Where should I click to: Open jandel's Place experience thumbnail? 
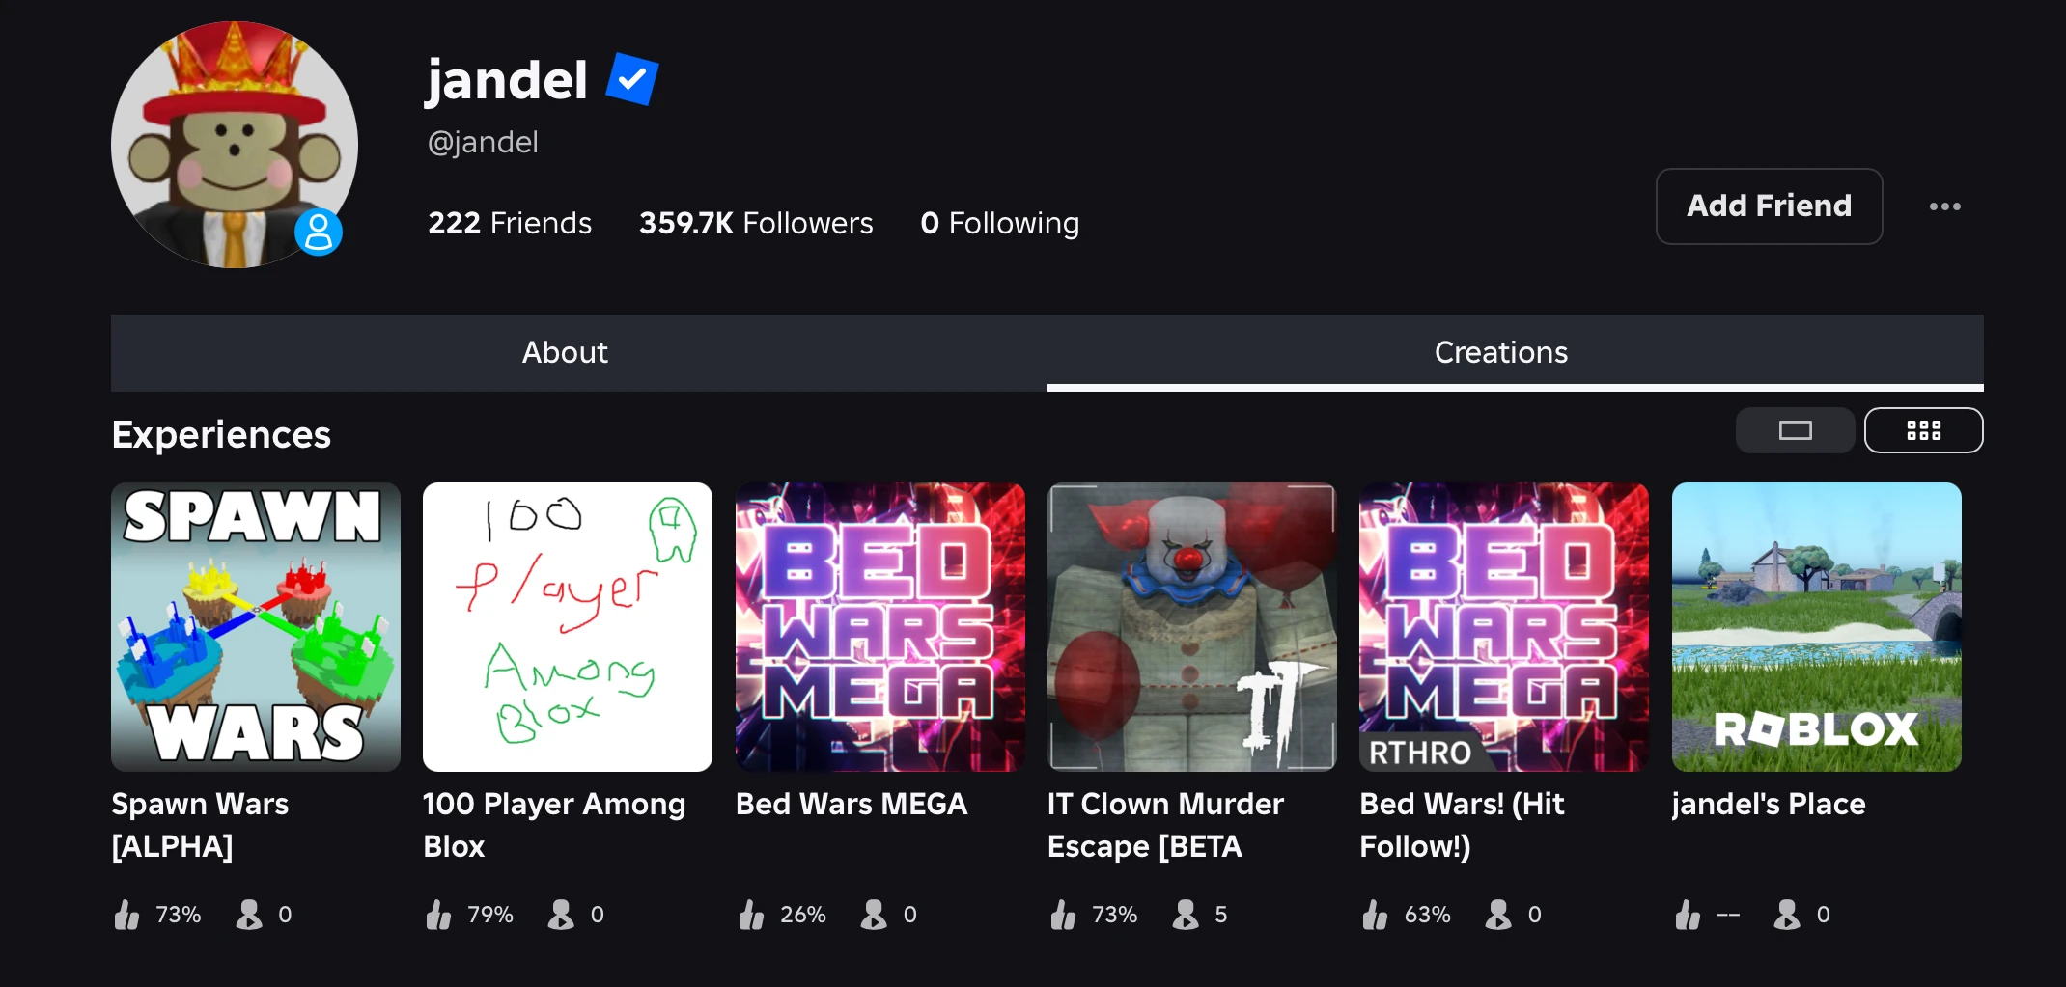point(1816,627)
